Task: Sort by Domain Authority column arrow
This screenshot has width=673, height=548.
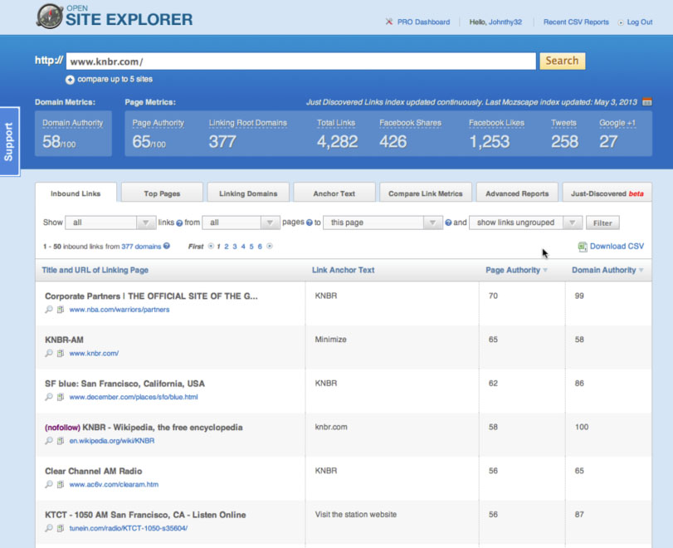Action: click(x=641, y=270)
